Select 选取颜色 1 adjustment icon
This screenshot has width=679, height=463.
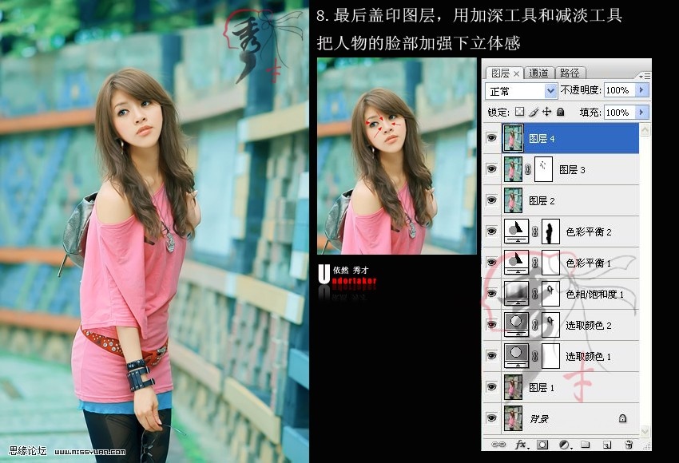516,356
